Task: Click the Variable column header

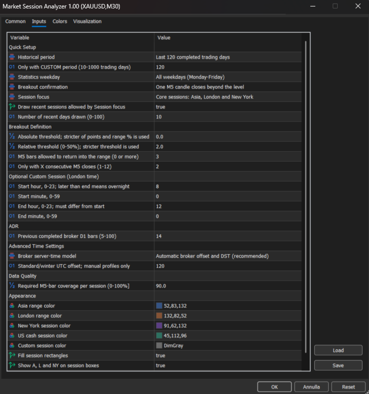Action: click(81, 38)
